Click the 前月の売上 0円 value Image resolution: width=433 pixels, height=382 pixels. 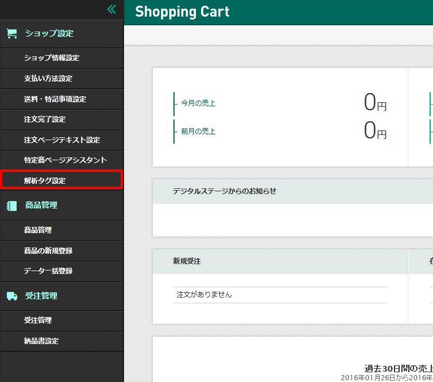(375, 130)
